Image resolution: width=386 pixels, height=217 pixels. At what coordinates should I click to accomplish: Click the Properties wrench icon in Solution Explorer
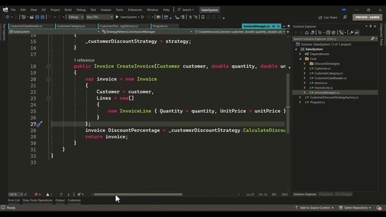click(x=351, y=33)
